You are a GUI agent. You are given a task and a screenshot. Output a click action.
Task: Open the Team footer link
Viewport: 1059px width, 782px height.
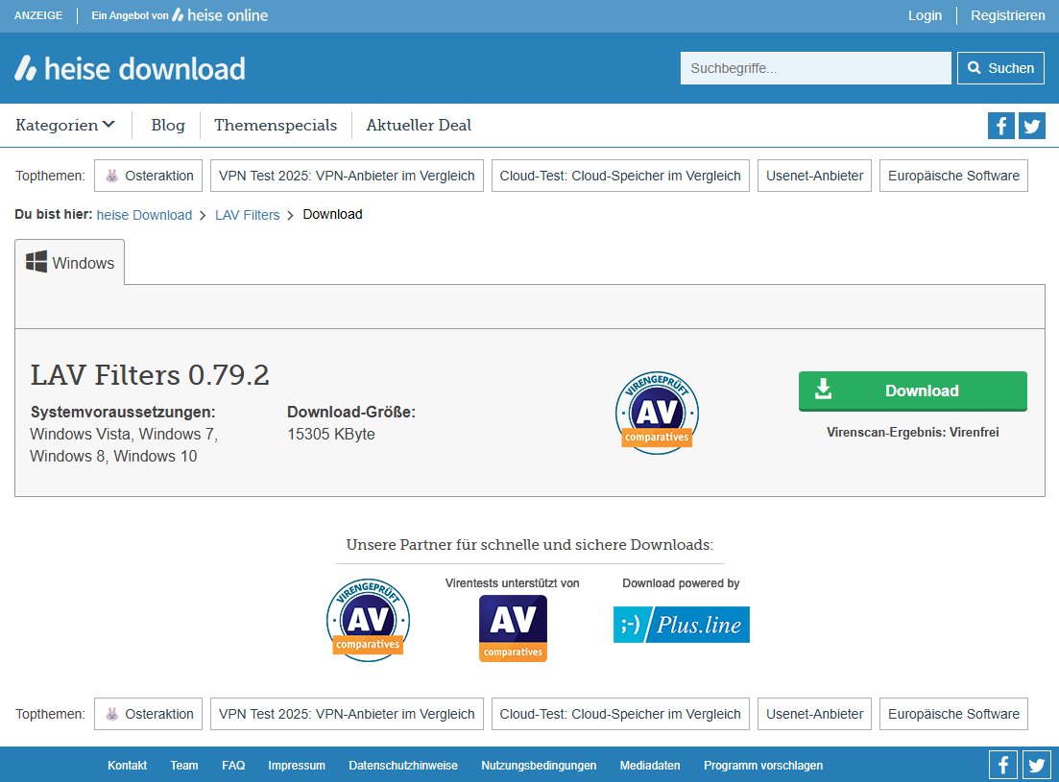pyautogui.click(x=184, y=765)
